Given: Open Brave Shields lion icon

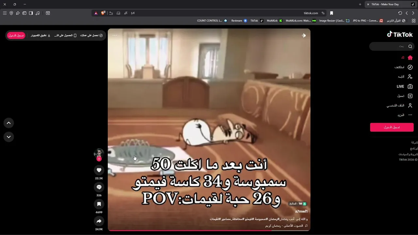Looking at the screenshot, I should pyautogui.click(x=103, y=13).
